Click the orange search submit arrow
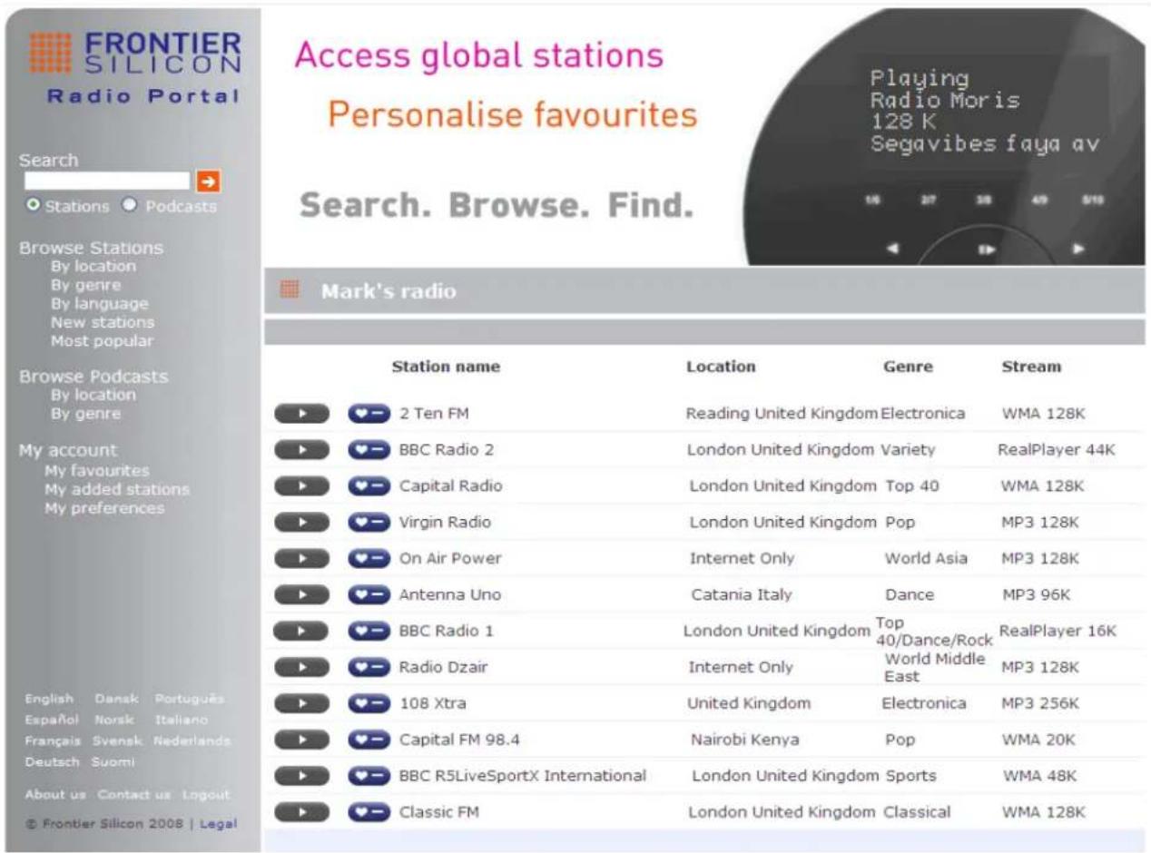This screenshot has height=853, width=1151. pyautogui.click(x=208, y=180)
